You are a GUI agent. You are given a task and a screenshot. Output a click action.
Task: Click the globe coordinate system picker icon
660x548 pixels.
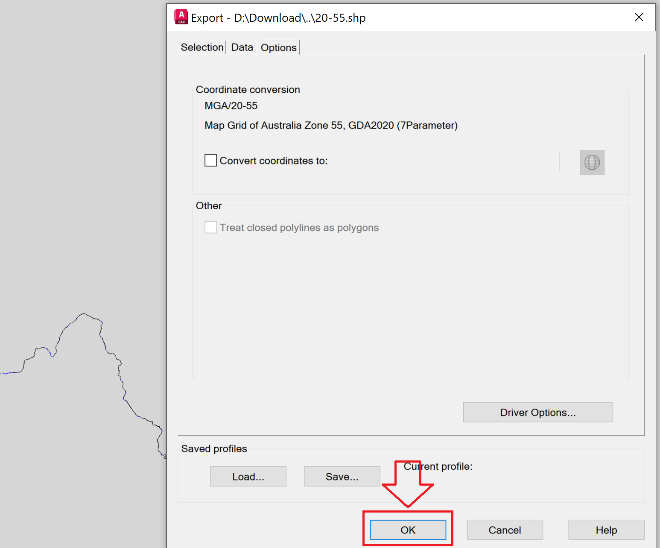(592, 162)
